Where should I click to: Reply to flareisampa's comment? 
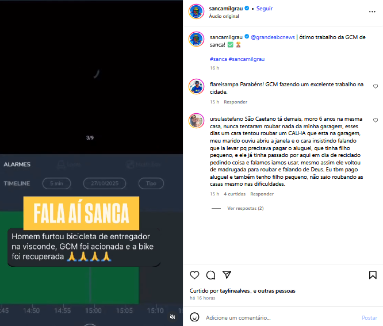(x=235, y=102)
